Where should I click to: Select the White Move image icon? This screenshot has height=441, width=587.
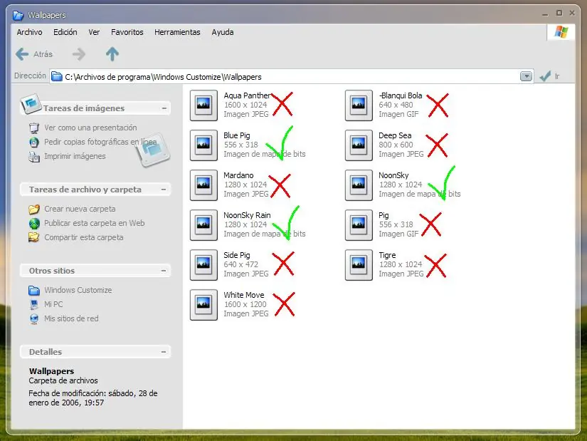pos(203,305)
